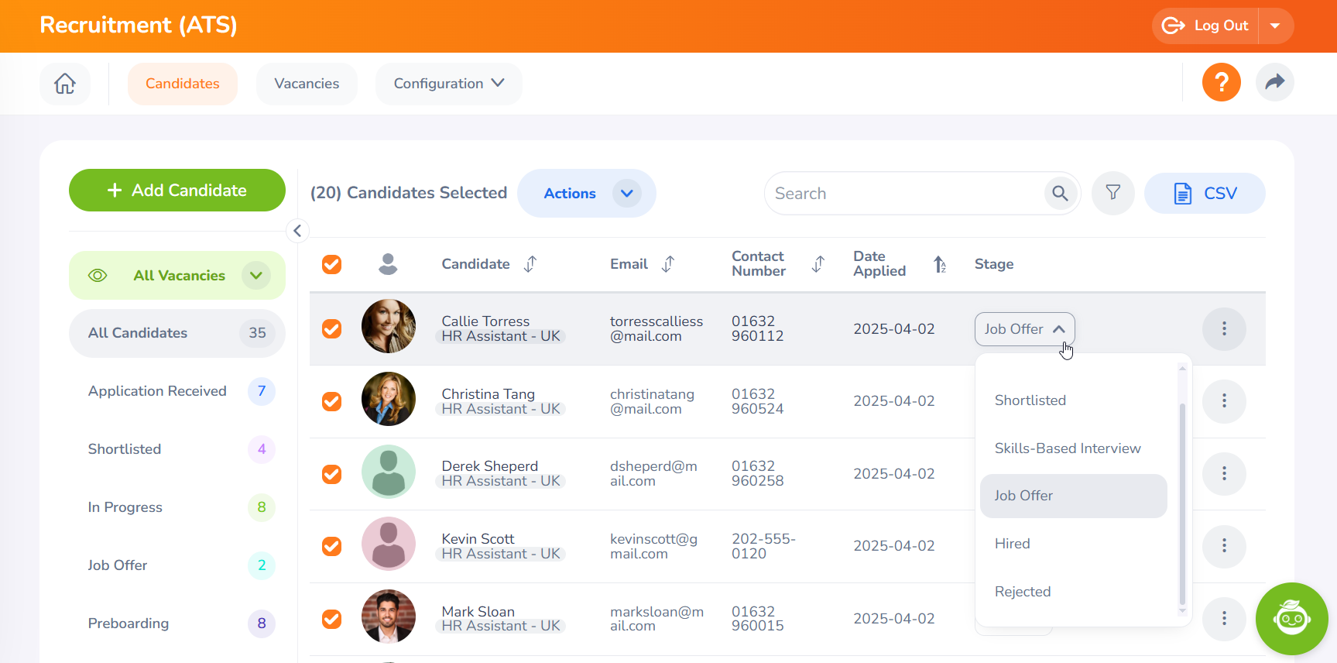Open the orange help question mark

point(1221,82)
